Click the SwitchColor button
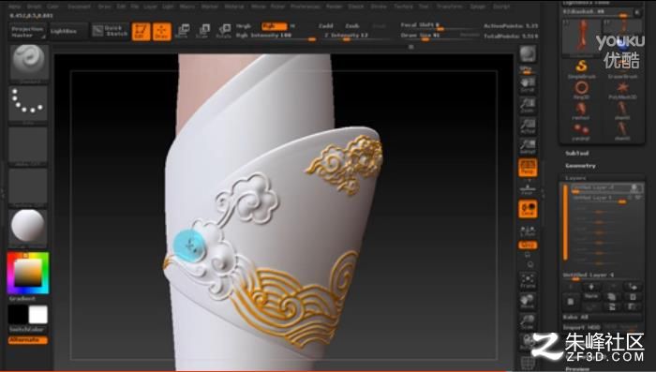This screenshot has width=656, height=372. [26, 330]
